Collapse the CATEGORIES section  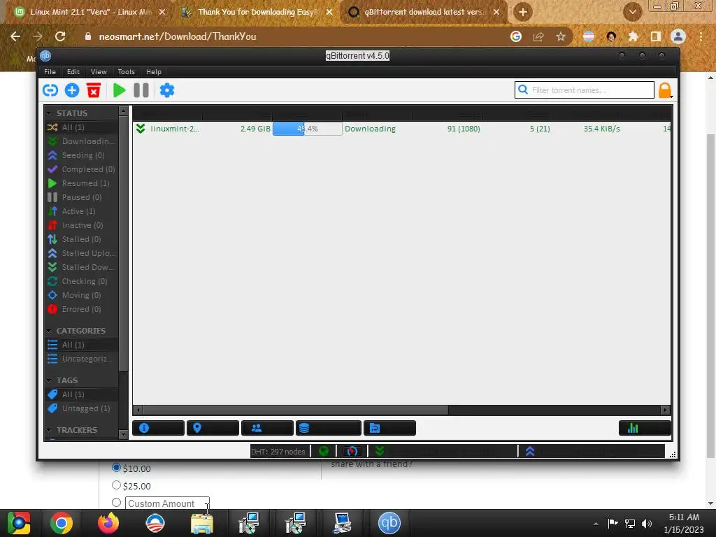(50, 331)
